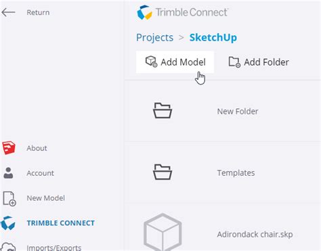Select the SketchUp breadcrumb
This screenshot has height=251, width=321.
213,37
